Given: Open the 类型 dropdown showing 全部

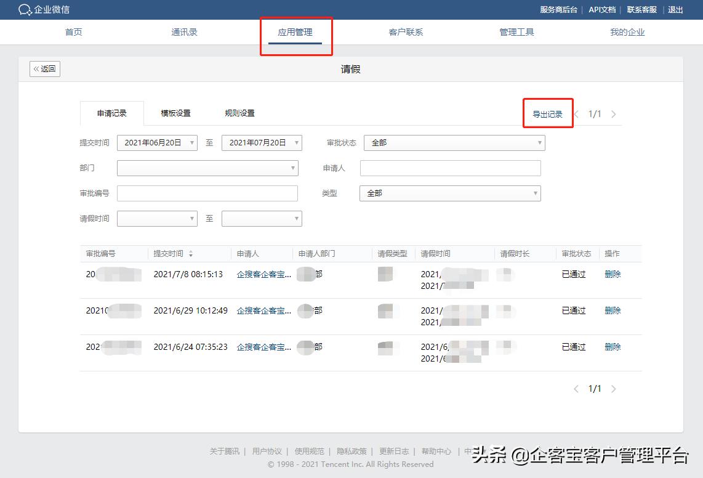Looking at the screenshot, I should coord(449,193).
